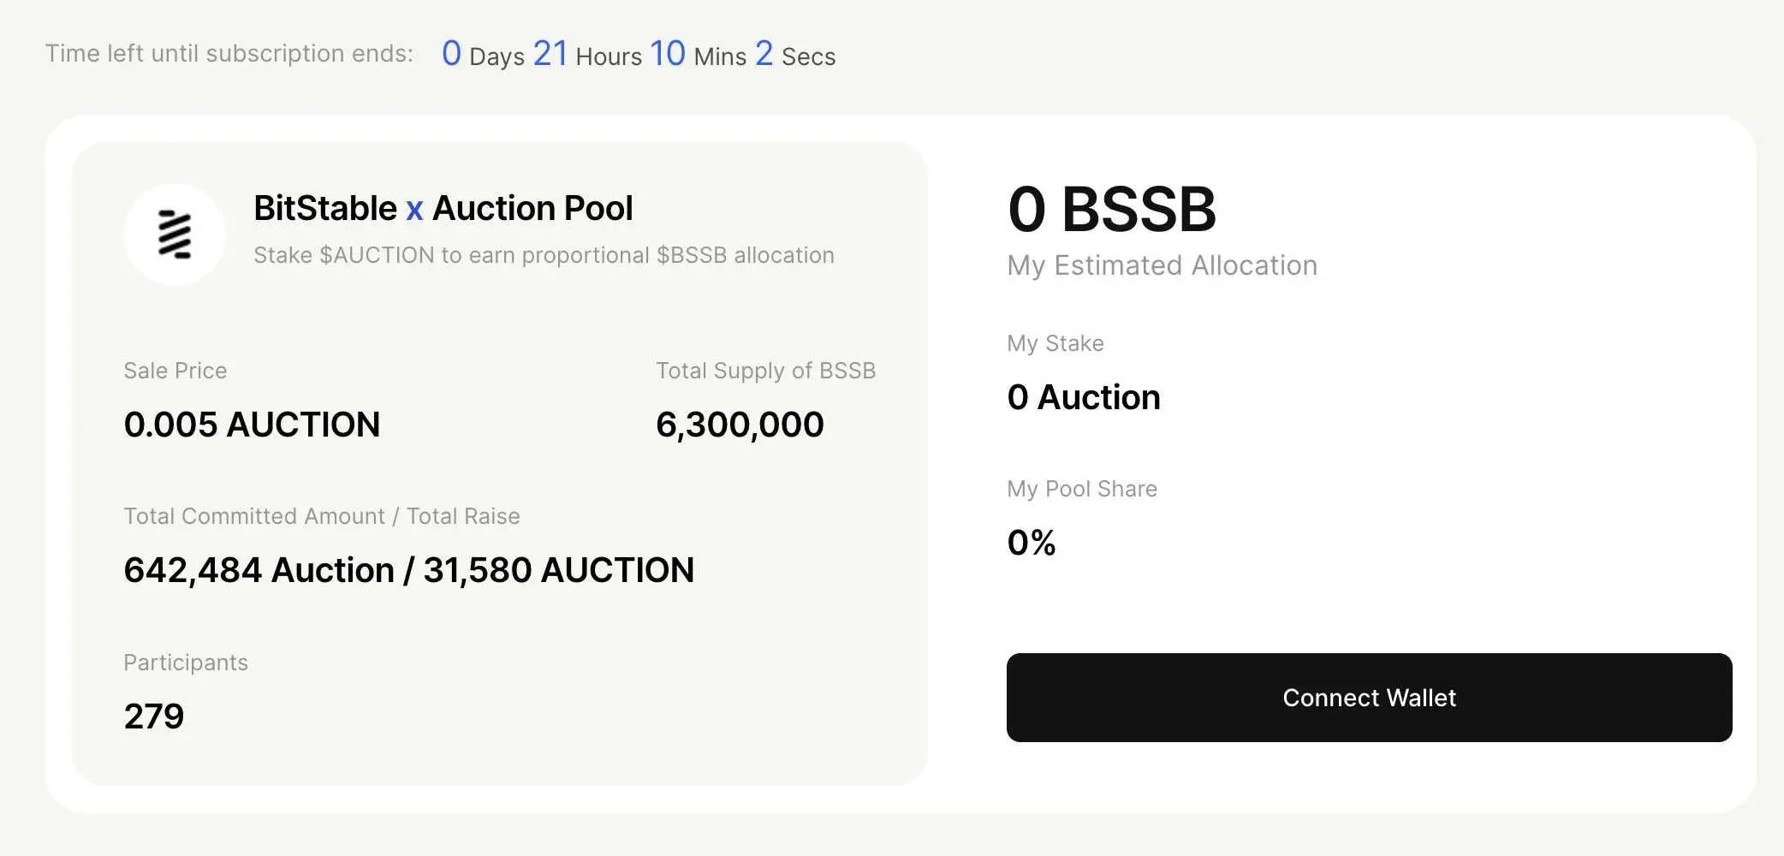Select the 0 Auction stake amount

pyautogui.click(x=1084, y=396)
